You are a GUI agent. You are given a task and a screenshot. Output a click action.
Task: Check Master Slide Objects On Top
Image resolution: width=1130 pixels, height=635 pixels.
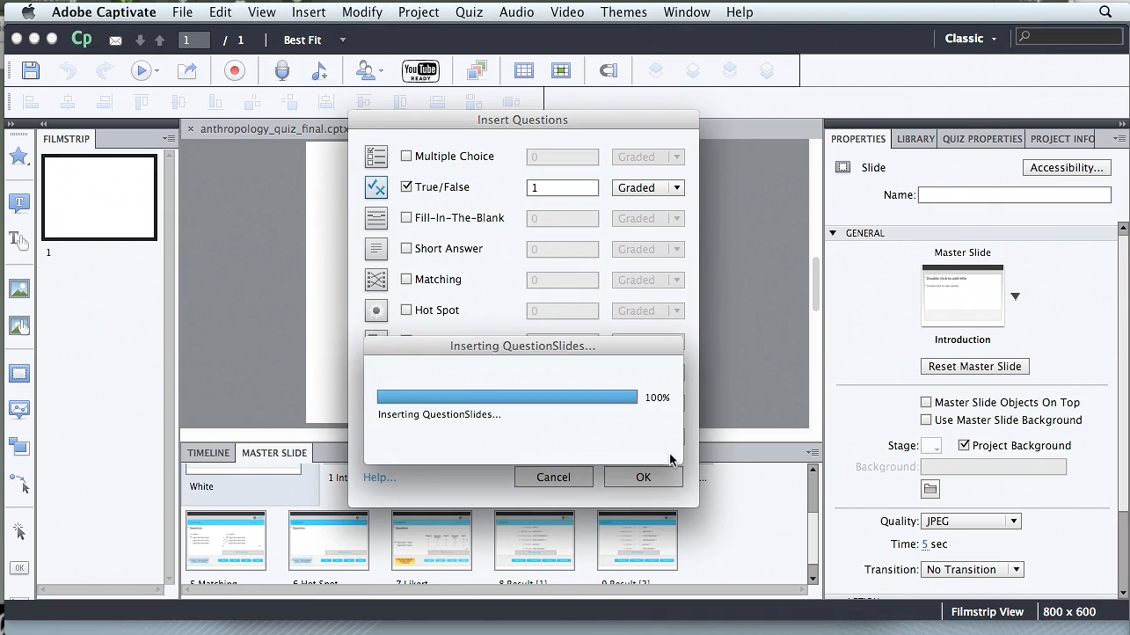point(926,402)
